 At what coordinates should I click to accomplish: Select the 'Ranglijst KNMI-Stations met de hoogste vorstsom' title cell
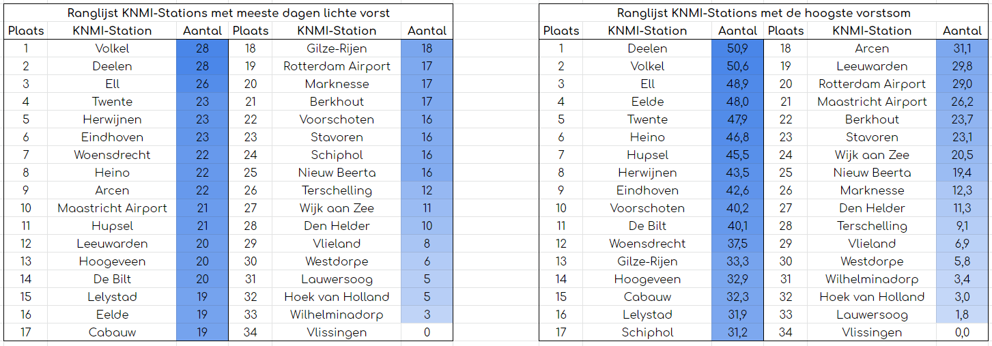click(763, 13)
